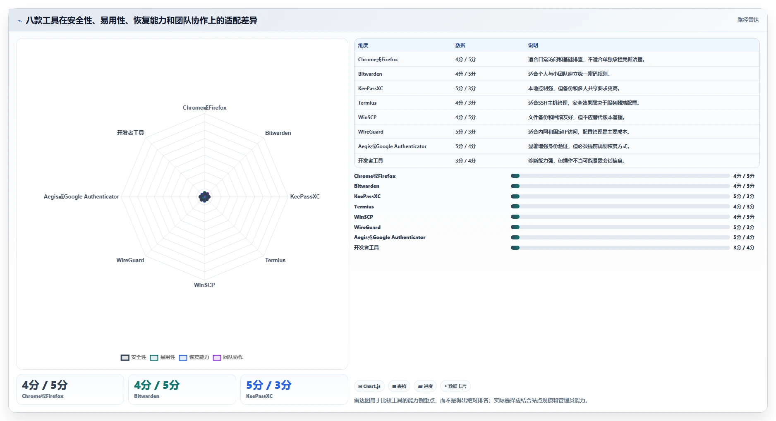Click the Termius bar list label
The height and width of the screenshot is (421, 776).
(x=364, y=207)
